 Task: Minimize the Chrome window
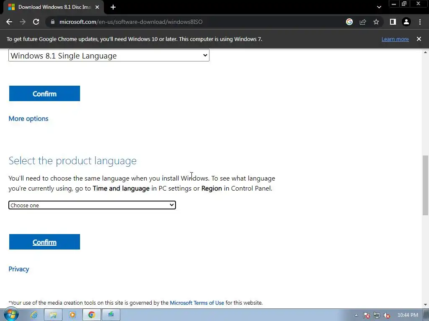point(394,4)
